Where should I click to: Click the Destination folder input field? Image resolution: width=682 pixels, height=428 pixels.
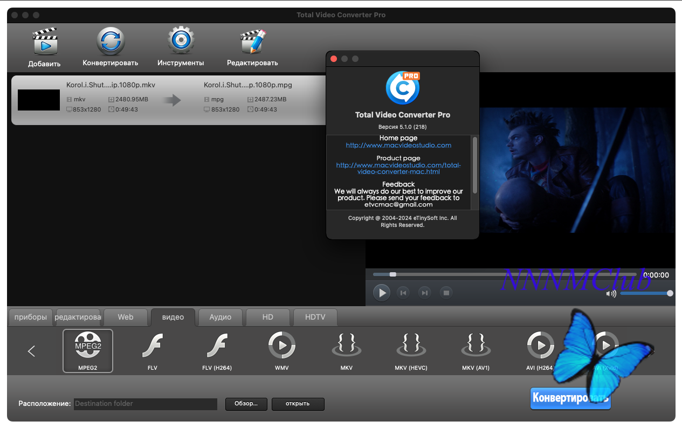145,404
